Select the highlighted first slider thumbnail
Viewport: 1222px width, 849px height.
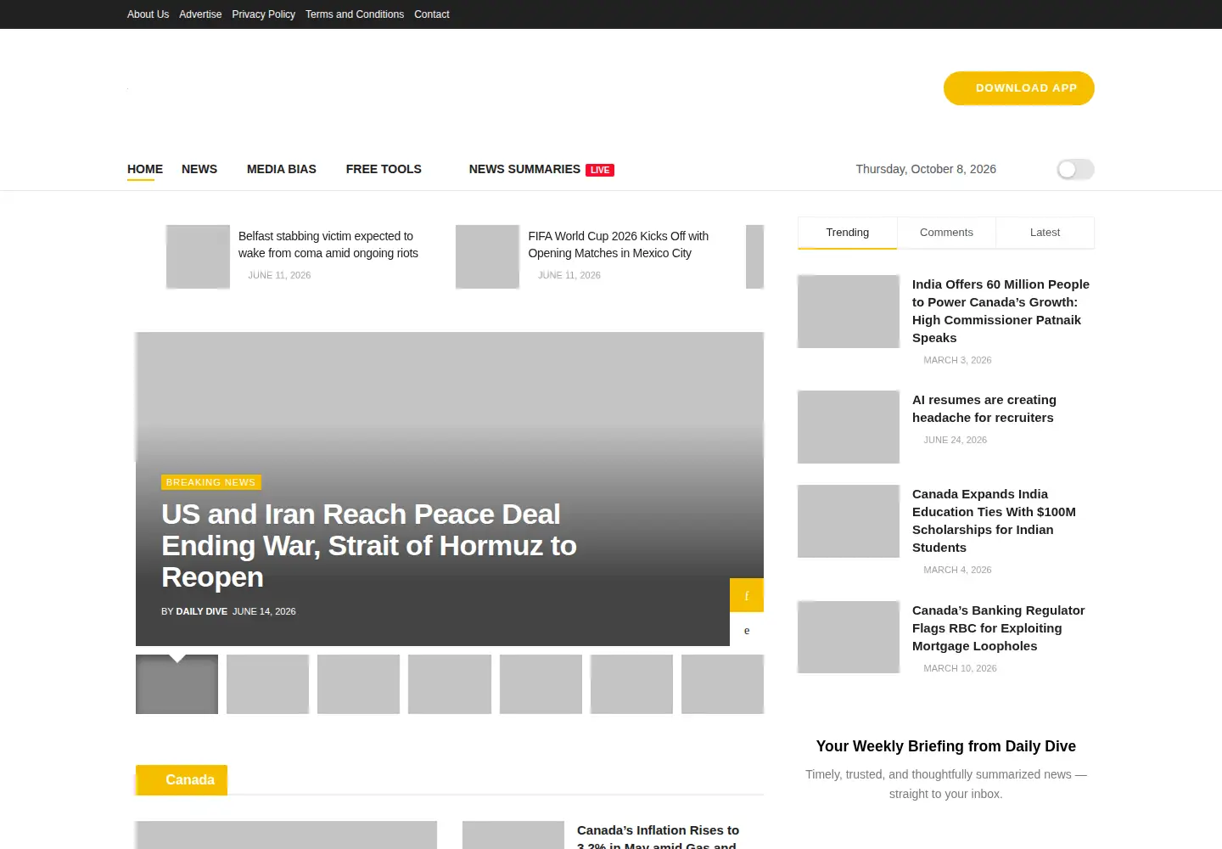pos(177,684)
